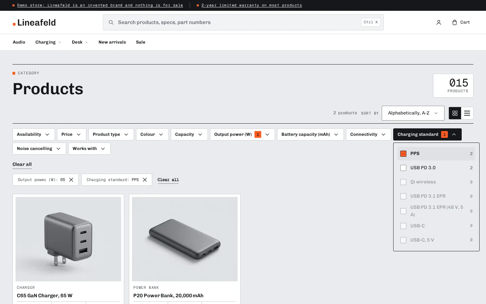Open the Audio menu item
Image resolution: width=486 pixels, height=304 pixels.
(x=19, y=42)
